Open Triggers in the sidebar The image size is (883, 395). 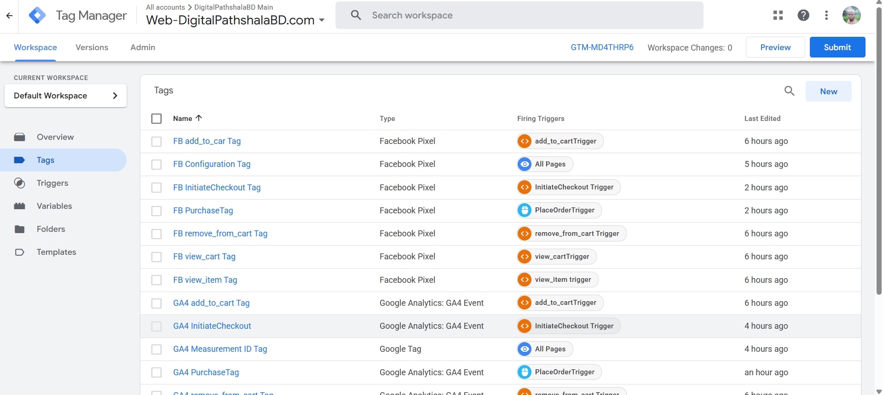[52, 183]
